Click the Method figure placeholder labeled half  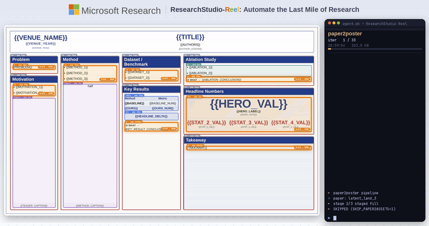point(90,145)
